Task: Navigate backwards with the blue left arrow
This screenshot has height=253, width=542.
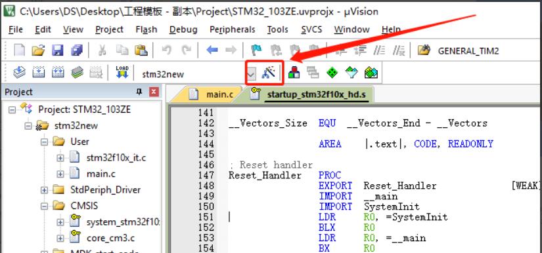Action: coord(212,50)
